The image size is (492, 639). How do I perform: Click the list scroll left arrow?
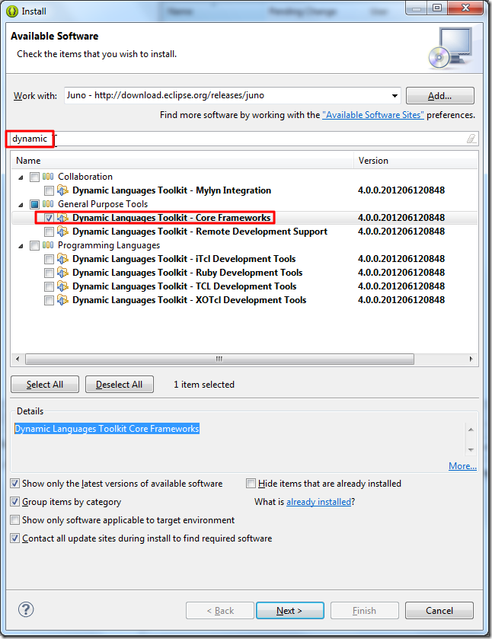[x=18, y=359]
